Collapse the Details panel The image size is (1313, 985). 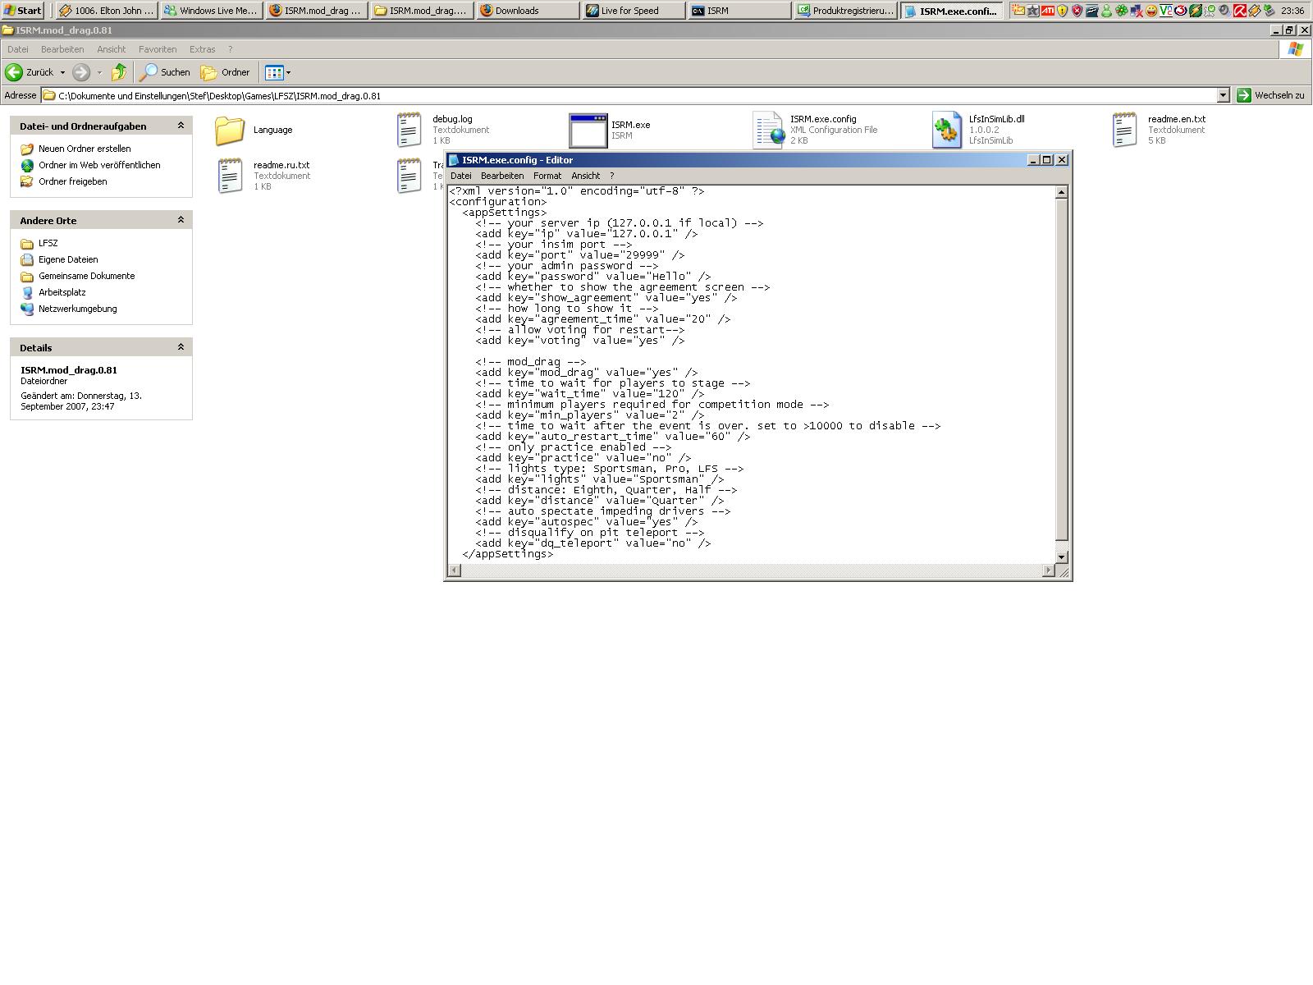pyautogui.click(x=181, y=347)
